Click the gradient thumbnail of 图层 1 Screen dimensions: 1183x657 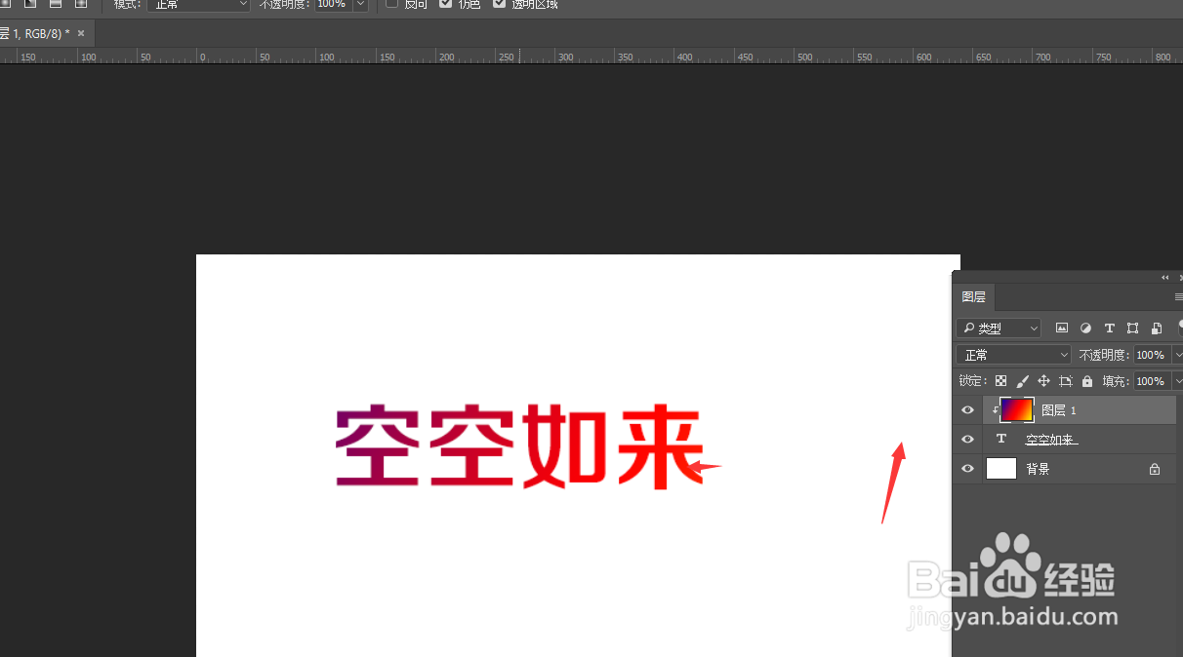point(1016,409)
